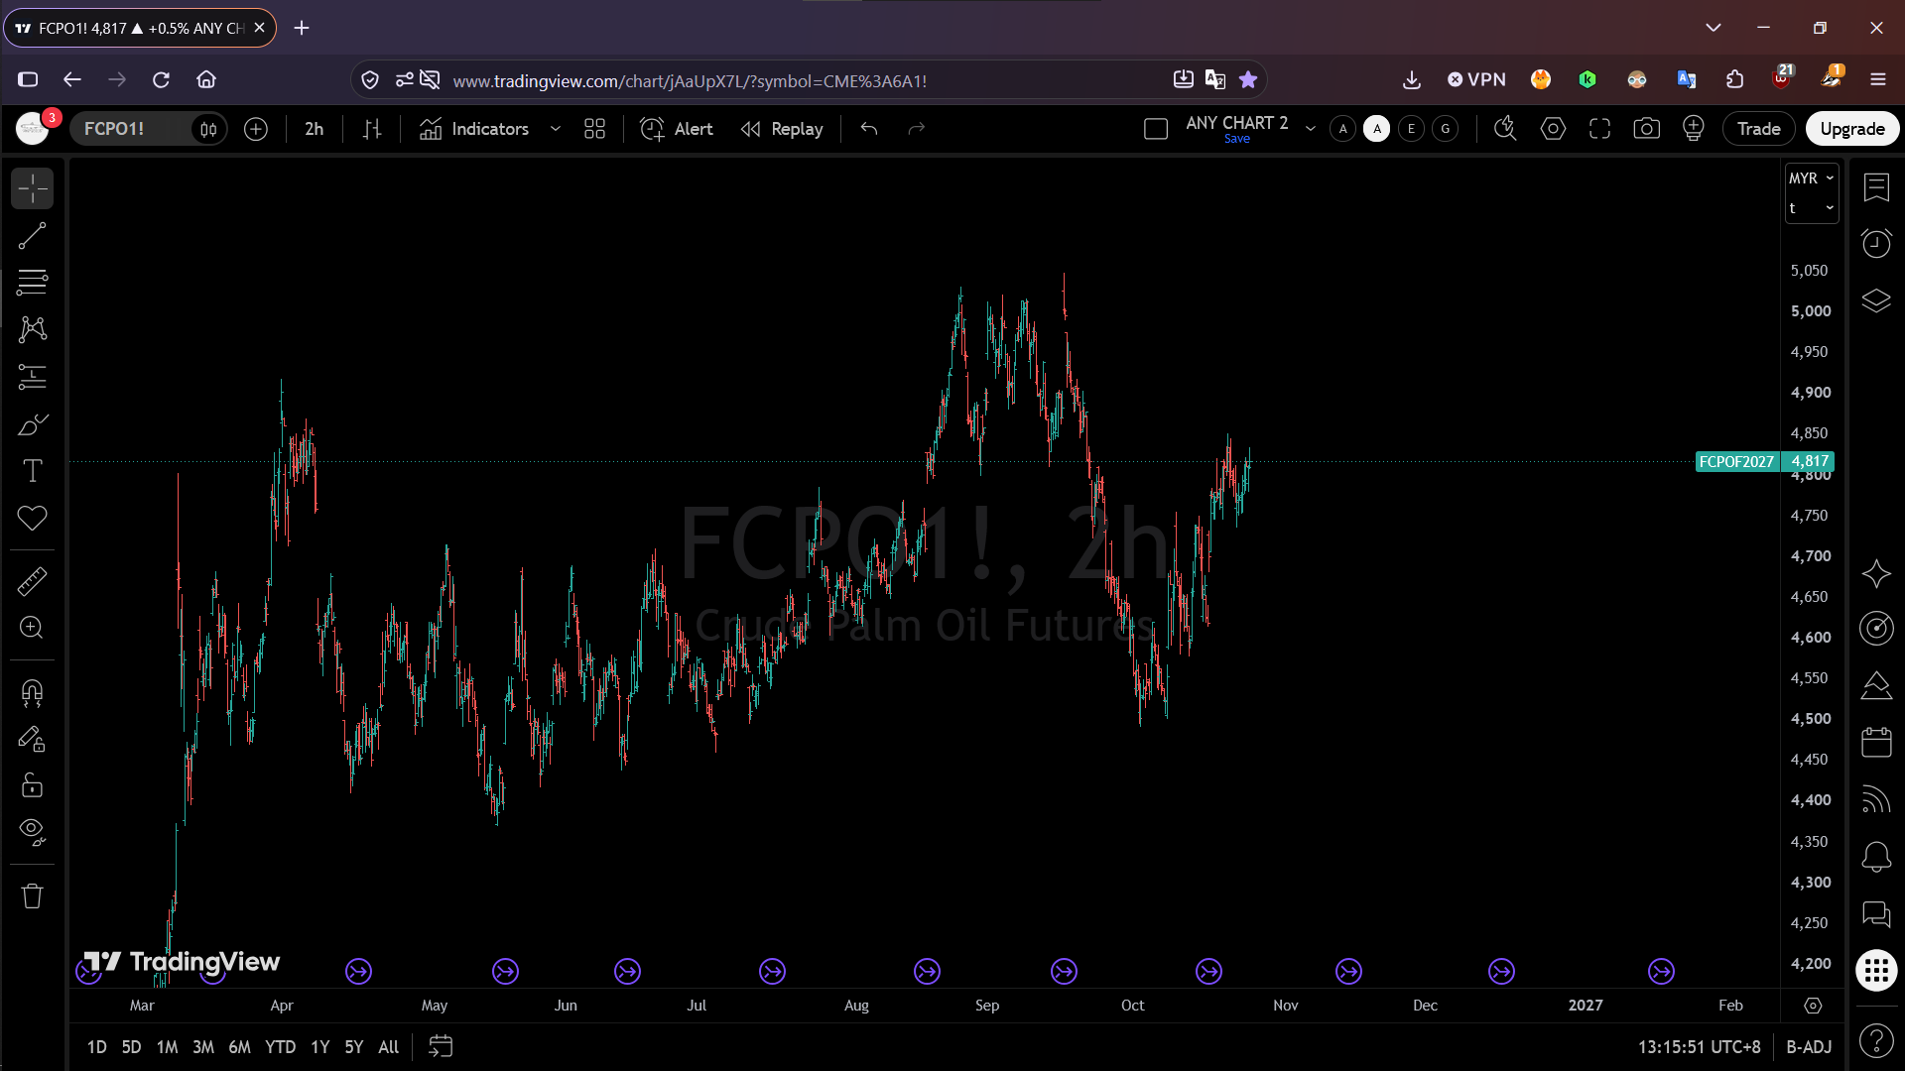
Task: Expand the unit 't' dropdown
Action: 1811,208
